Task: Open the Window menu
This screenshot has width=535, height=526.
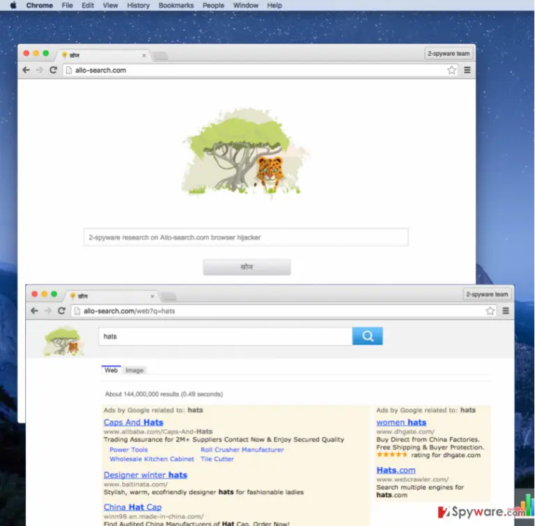Action: [245, 6]
